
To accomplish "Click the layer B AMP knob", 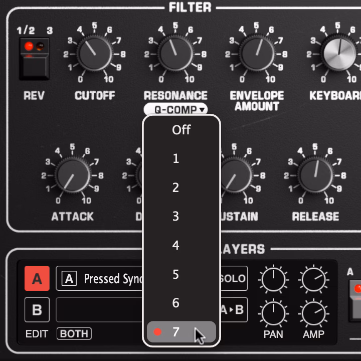I will (x=313, y=313).
